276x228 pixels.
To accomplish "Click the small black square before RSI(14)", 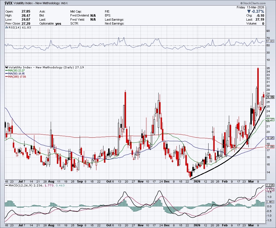I will pyautogui.click(x=7, y=27).
